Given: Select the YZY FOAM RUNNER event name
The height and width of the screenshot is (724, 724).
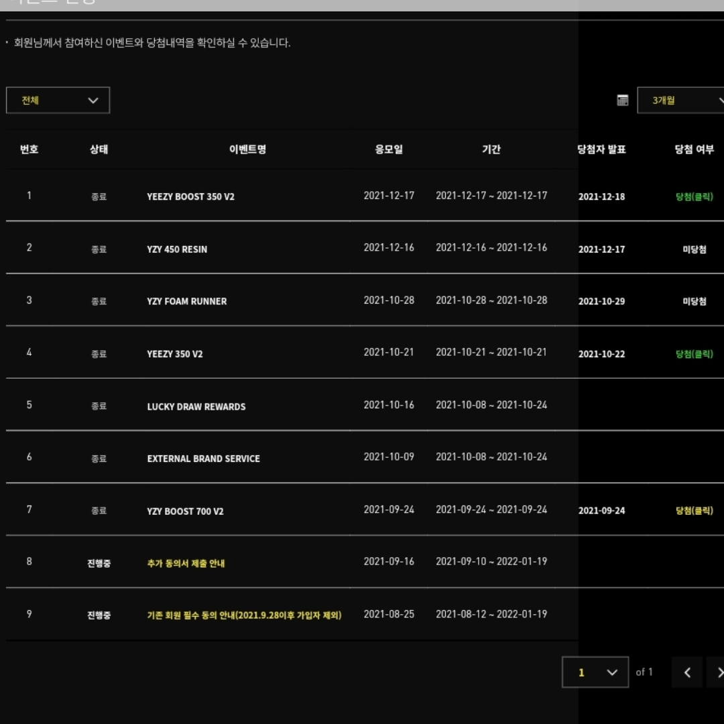Looking at the screenshot, I should 186,302.
